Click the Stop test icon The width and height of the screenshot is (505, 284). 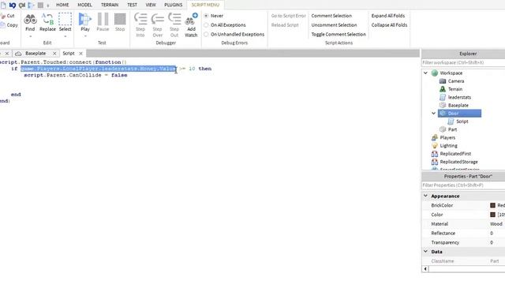[x=120, y=19]
